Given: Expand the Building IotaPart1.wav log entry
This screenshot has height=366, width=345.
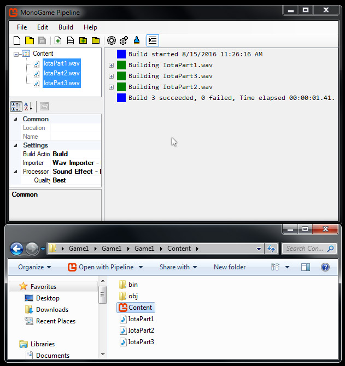Looking at the screenshot, I should (x=112, y=66).
